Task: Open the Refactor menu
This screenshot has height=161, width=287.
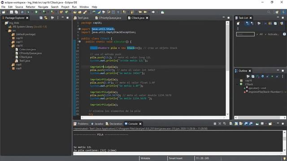Action: (x=30, y=7)
